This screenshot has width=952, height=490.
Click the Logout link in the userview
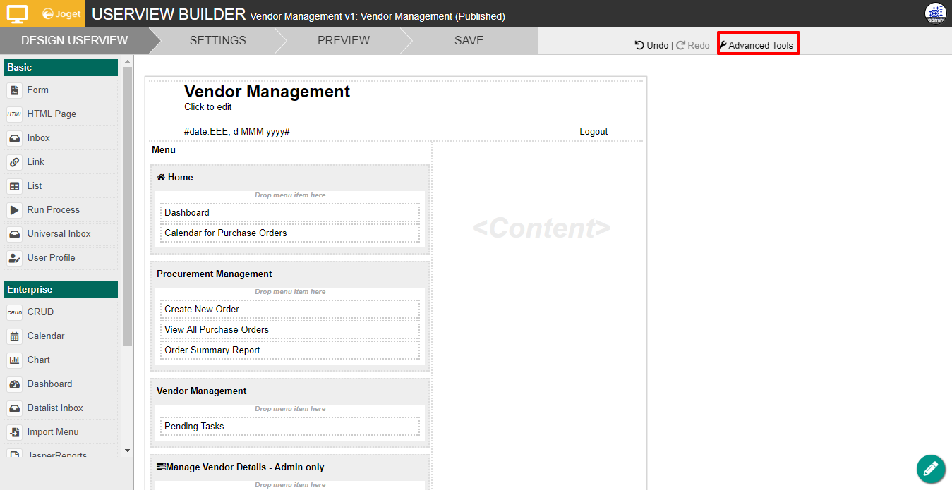tap(594, 132)
